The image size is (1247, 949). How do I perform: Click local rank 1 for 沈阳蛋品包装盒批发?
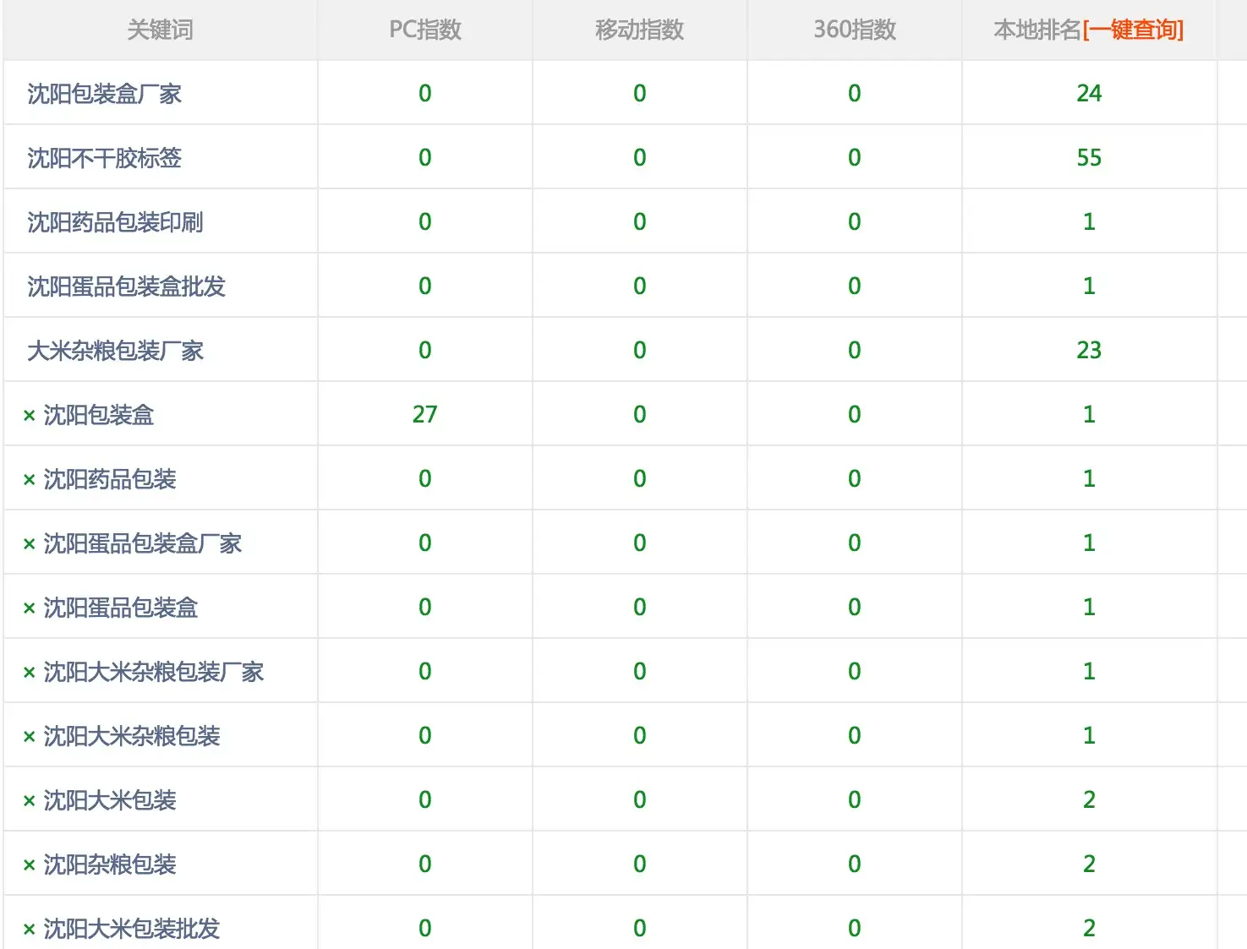point(1089,286)
